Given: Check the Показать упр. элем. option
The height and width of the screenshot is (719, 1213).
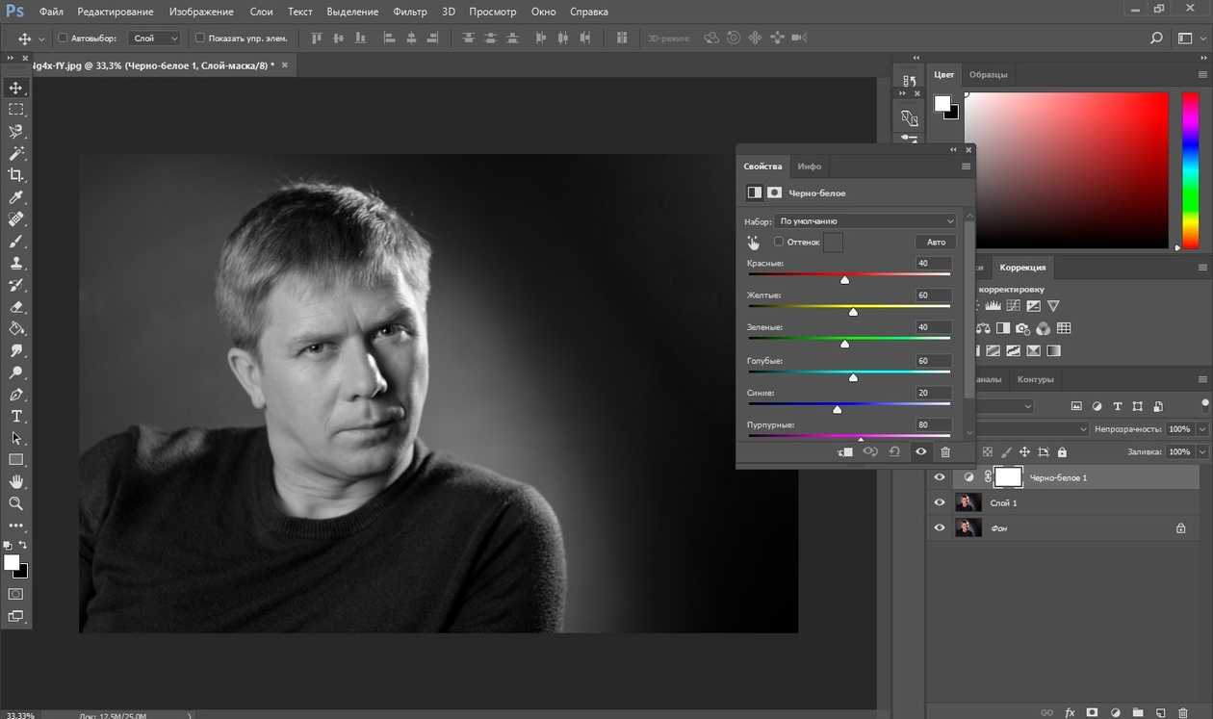Looking at the screenshot, I should point(200,39).
